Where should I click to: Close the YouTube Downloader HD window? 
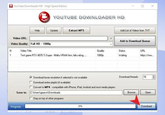[x=152, y=6]
